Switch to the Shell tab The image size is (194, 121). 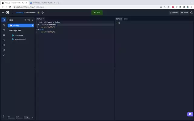coord(125,19)
